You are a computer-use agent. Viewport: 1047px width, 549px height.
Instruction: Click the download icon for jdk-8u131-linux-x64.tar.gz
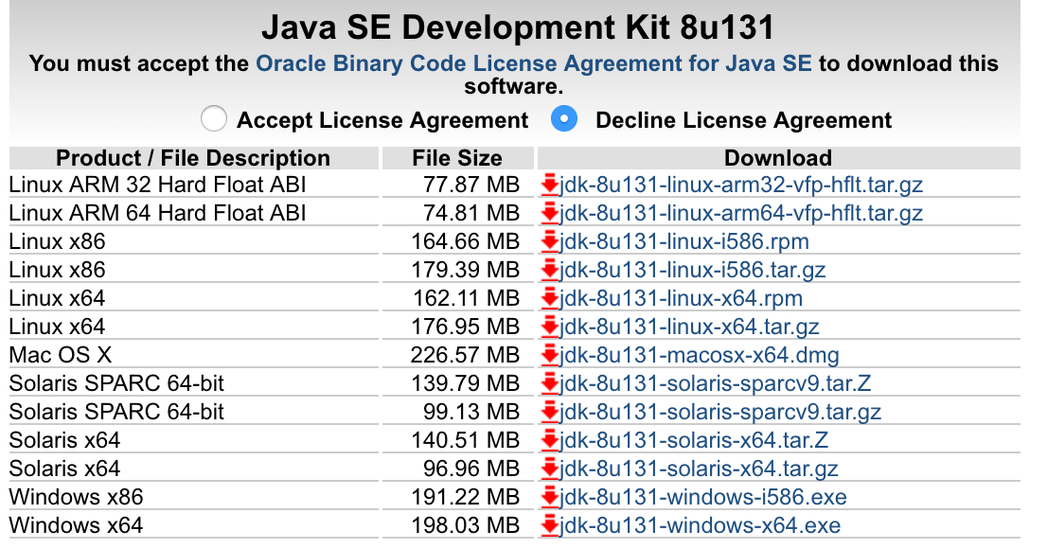coord(550,327)
